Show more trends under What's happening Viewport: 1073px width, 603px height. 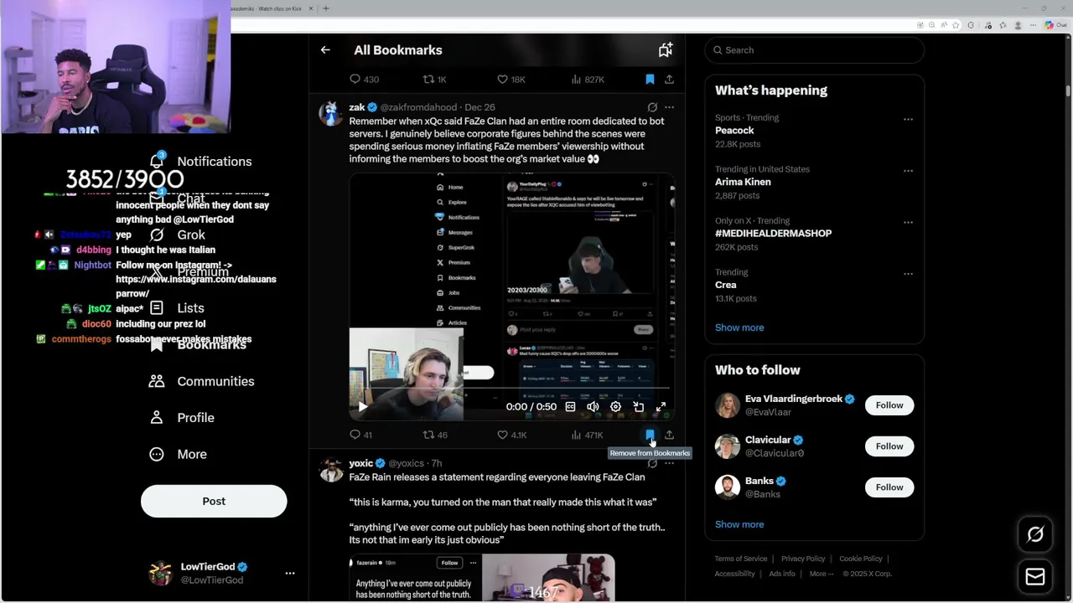(739, 327)
